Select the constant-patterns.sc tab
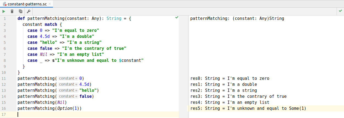This screenshot has width=344, height=118. coord(27,4)
